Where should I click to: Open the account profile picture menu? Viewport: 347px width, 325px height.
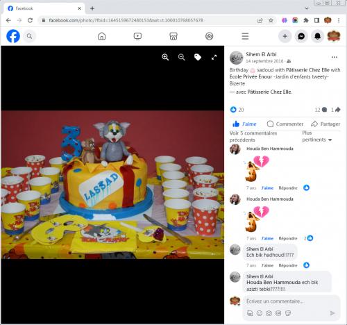tap(334, 36)
